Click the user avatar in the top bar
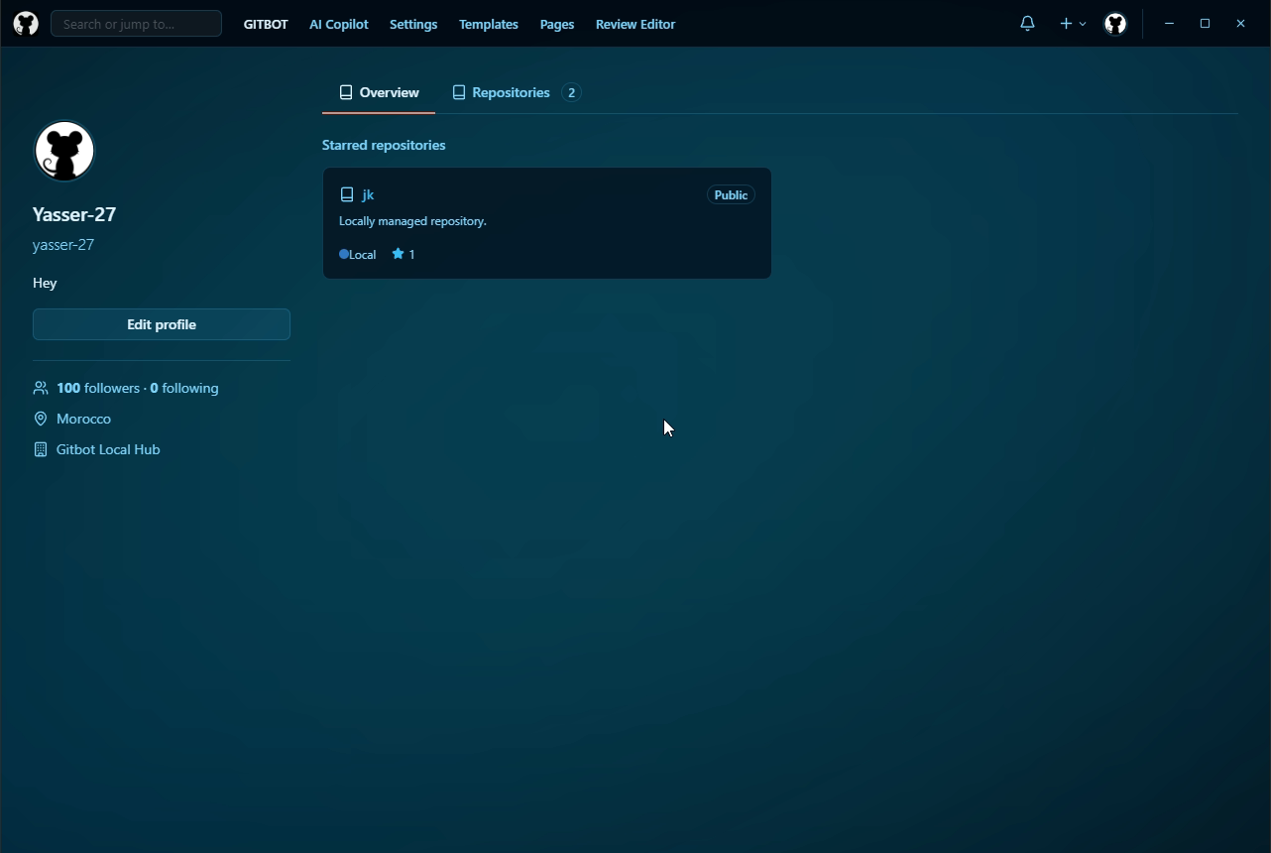 pyautogui.click(x=1115, y=24)
